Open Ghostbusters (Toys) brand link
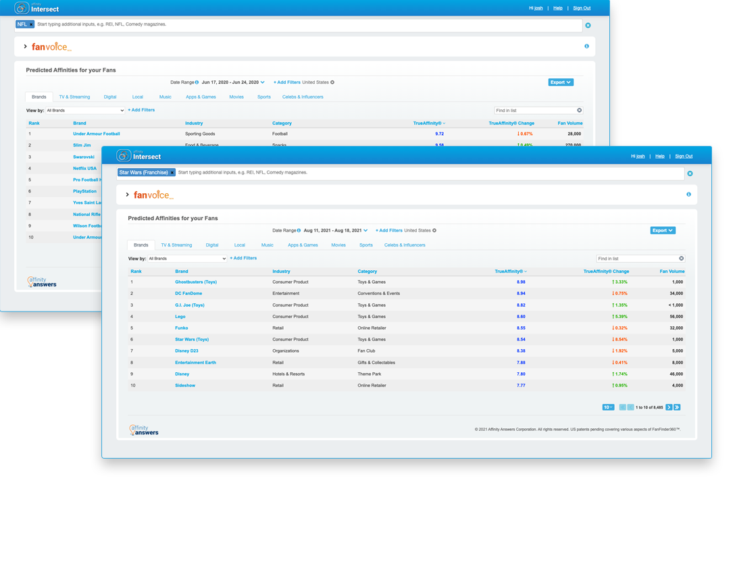Screen dimensions: 735x566 [196, 282]
